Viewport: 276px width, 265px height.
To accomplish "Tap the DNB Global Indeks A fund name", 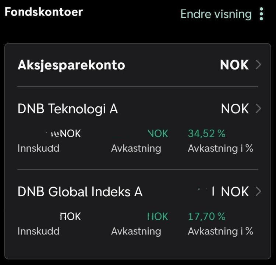I will tap(80, 192).
